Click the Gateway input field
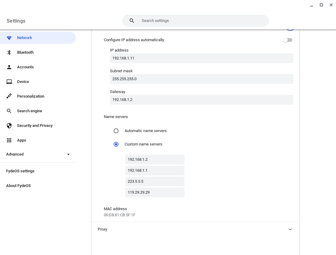This screenshot has height=255, width=336. 201,100
